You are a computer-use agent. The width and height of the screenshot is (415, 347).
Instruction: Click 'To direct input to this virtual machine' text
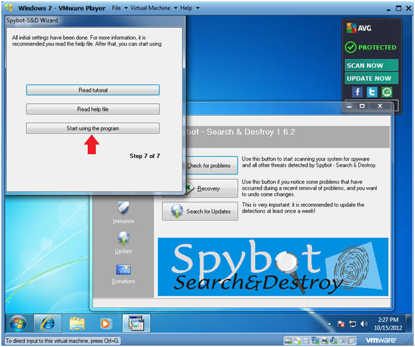tap(63, 340)
